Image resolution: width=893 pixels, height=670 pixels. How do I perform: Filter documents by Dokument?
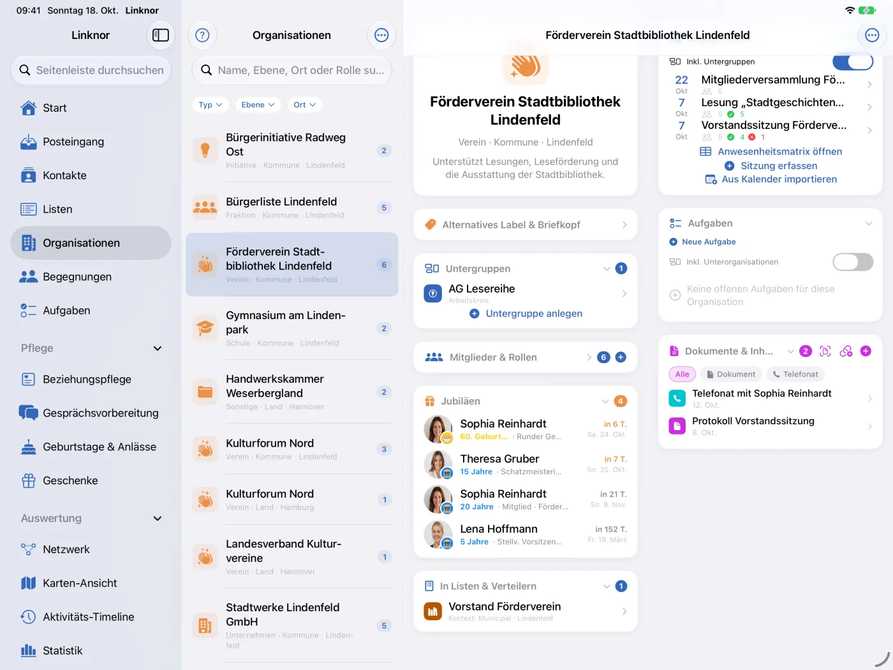point(731,375)
